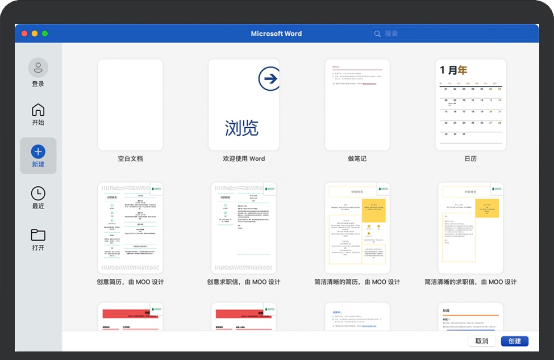554x360 pixels.
Task: Click the 创建 create button
Action: (x=514, y=341)
